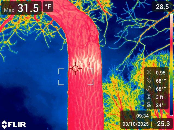The height and width of the screenshot is (130, 174).
Task: Click the 24° field of view value
Action: [160, 105]
